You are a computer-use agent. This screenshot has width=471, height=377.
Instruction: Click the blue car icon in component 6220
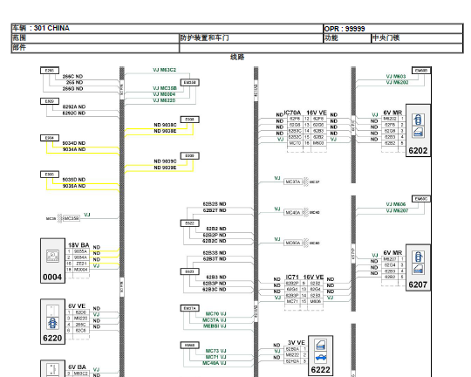53,323
